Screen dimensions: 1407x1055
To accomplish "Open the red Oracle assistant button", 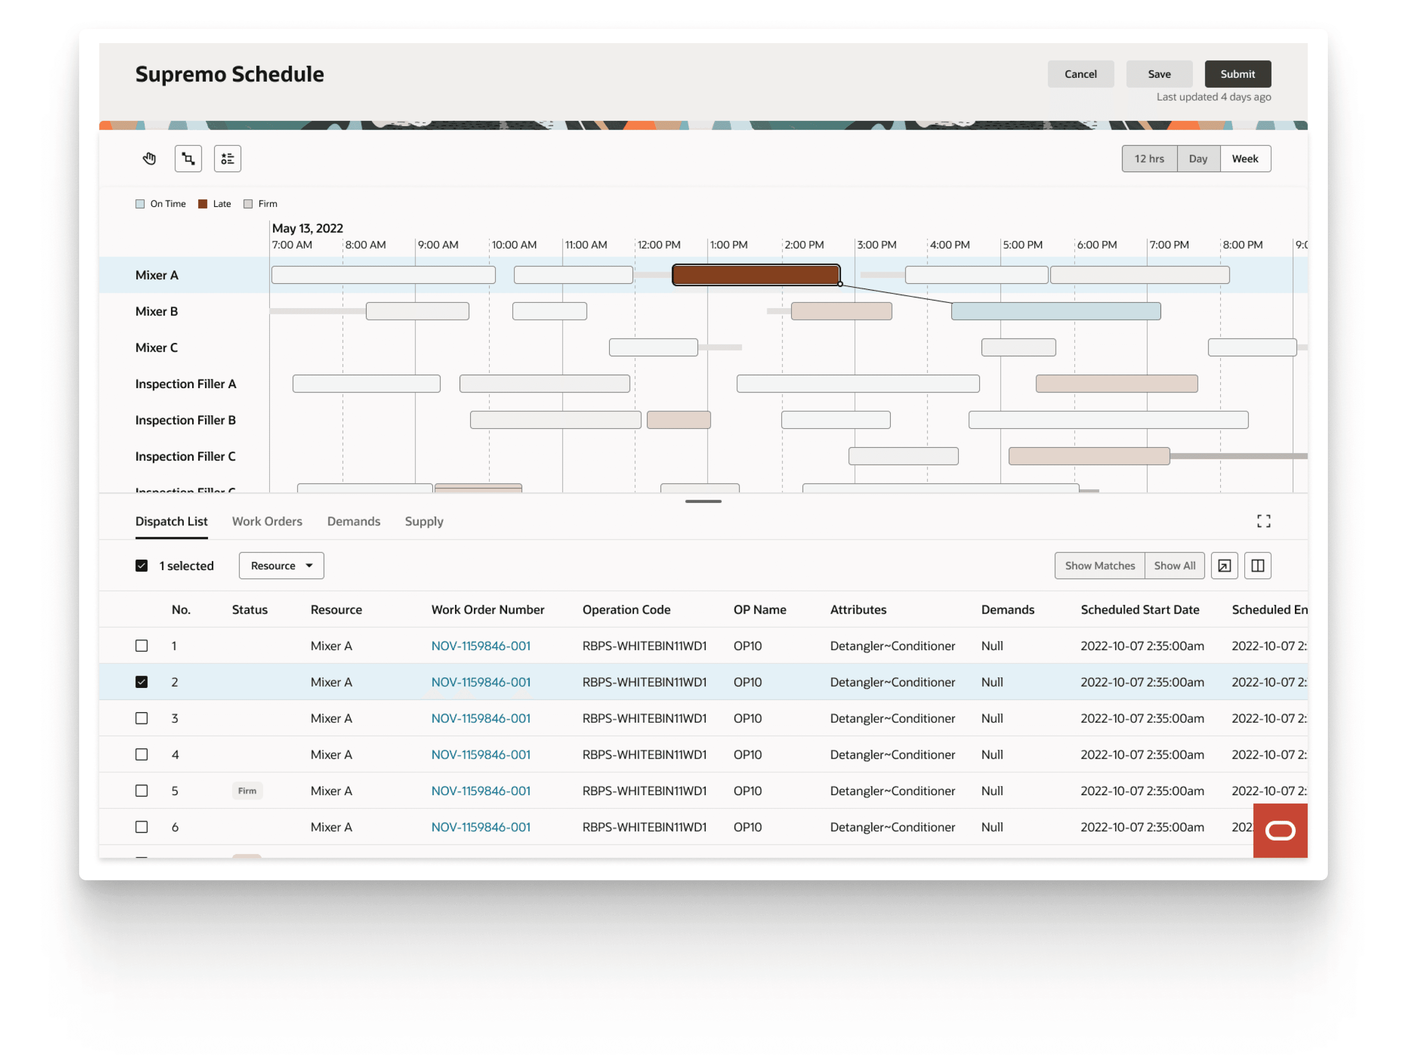I will 1280,830.
